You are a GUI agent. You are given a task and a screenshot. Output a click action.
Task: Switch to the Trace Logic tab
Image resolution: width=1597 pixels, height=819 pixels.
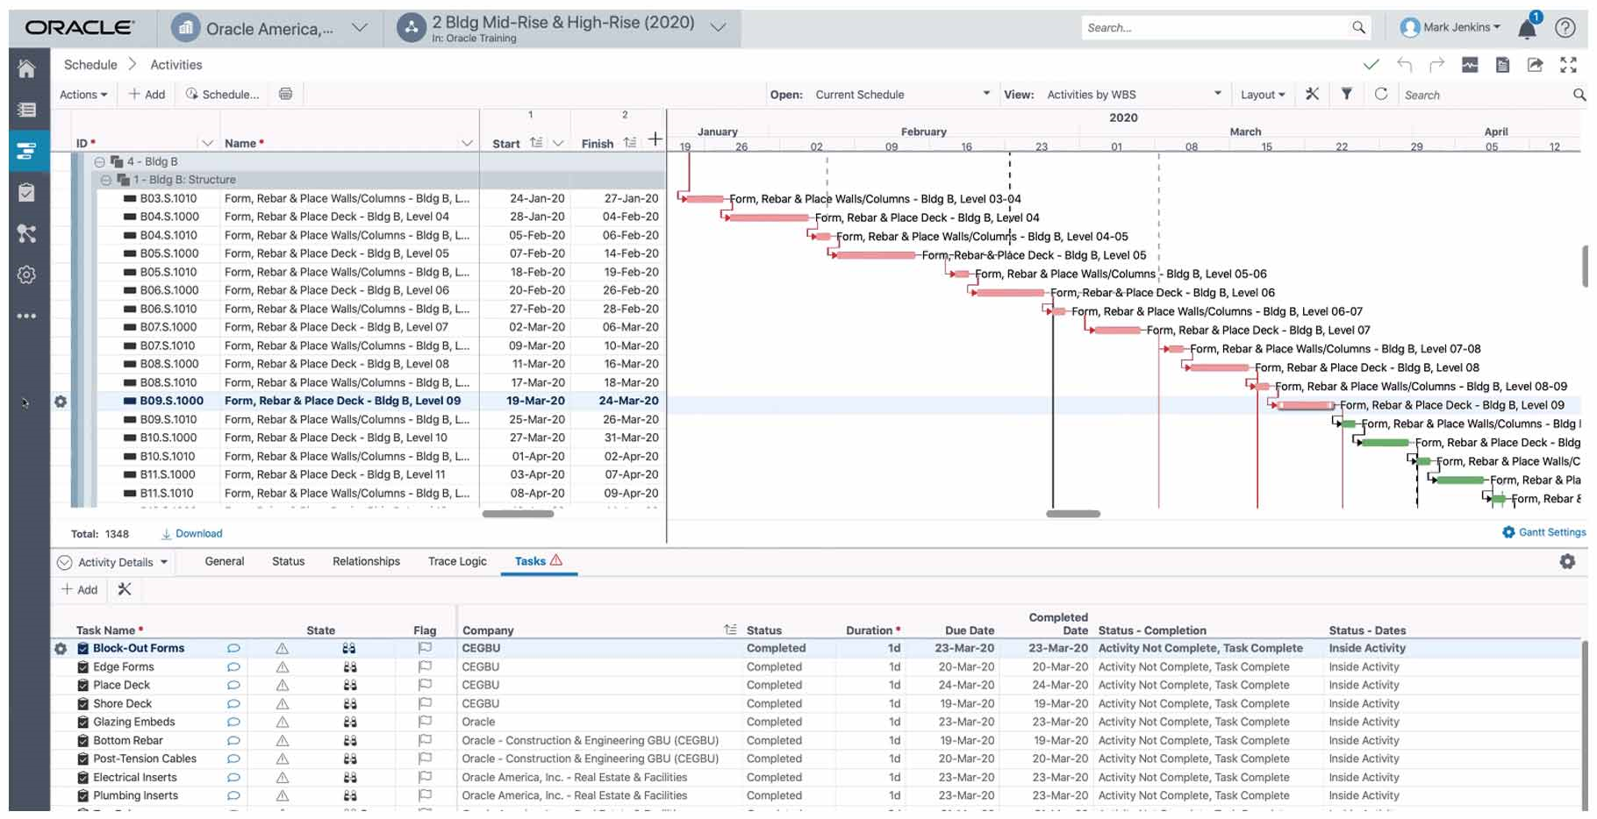(x=456, y=561)
